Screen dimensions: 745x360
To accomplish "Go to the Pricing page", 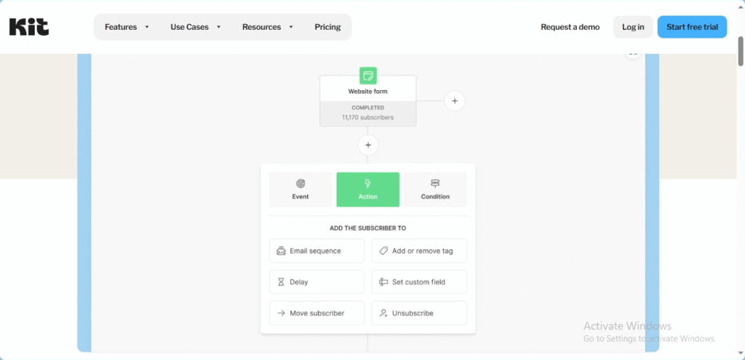I will click(x=327, y=27).
